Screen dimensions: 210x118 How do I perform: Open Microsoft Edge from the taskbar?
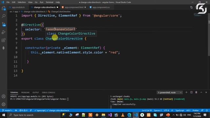[x=129, y=115]
